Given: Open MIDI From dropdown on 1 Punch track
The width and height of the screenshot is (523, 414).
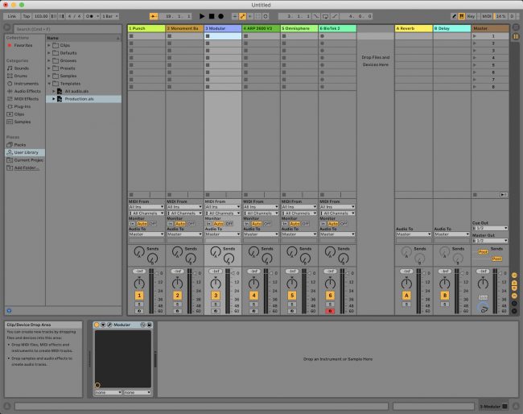Looking at the screenshot, I should 146,207.
